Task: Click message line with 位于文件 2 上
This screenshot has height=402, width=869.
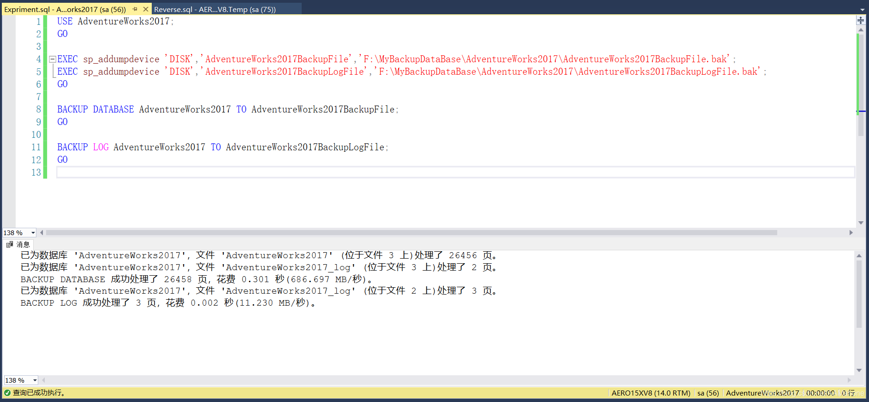Action: (x=259, y=291)
